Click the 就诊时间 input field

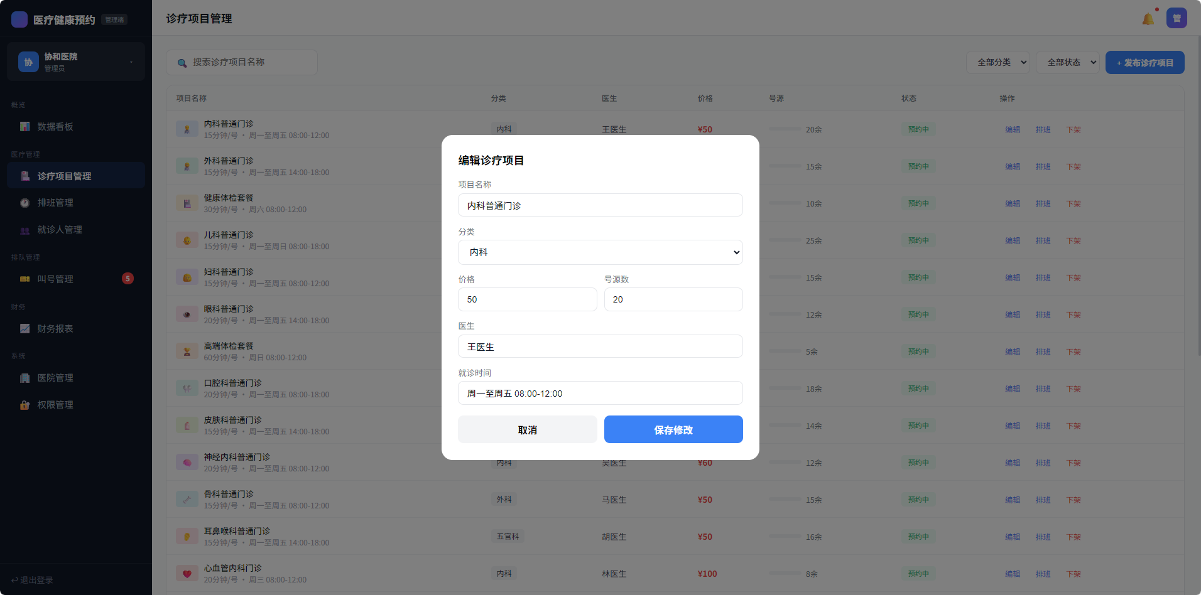tap(600, 394)
